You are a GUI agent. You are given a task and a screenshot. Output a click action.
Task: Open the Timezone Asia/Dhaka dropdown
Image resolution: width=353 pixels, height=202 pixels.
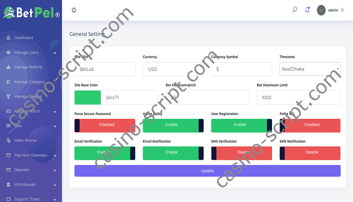(310, 69)
